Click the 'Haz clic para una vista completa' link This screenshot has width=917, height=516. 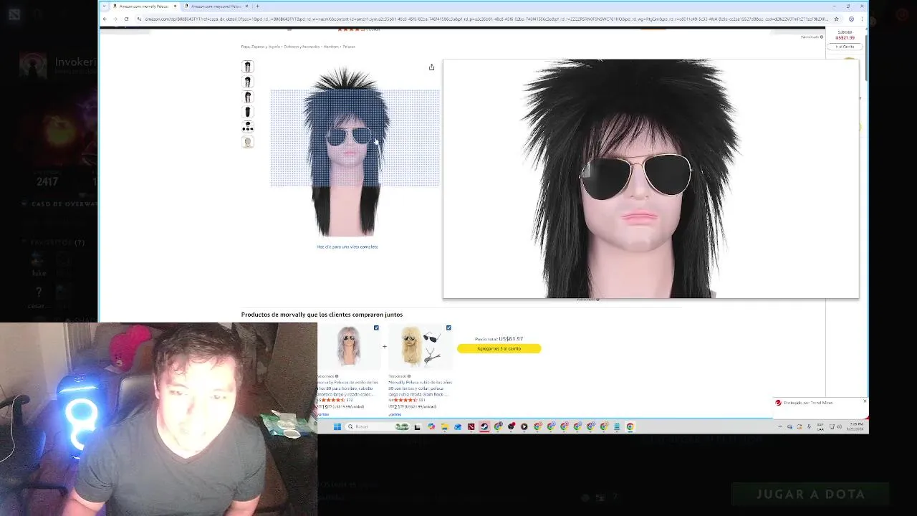[347, 247]
